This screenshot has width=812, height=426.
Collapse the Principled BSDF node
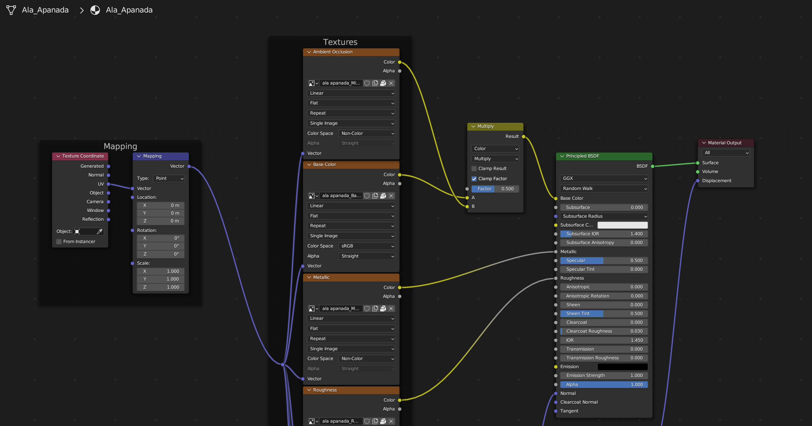pos(562,156)
